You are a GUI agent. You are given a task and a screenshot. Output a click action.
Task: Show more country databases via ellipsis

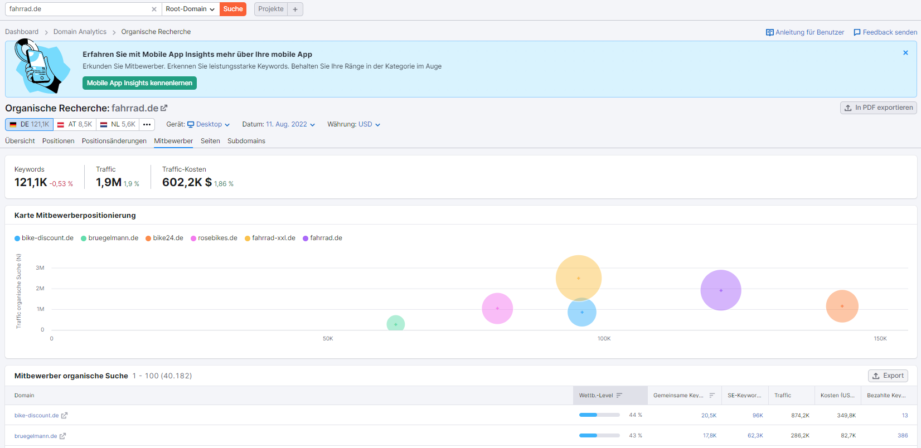pyautogui.click(x=147, y=124)
